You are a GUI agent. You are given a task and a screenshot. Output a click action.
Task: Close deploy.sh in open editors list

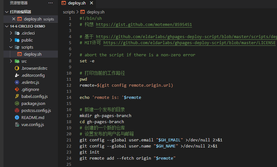tap(14, 19)
